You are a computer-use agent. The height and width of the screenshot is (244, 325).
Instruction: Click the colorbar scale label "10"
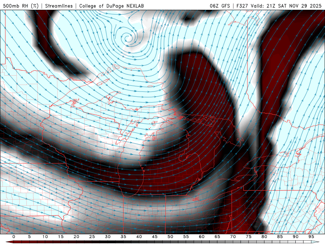(45, 237)
